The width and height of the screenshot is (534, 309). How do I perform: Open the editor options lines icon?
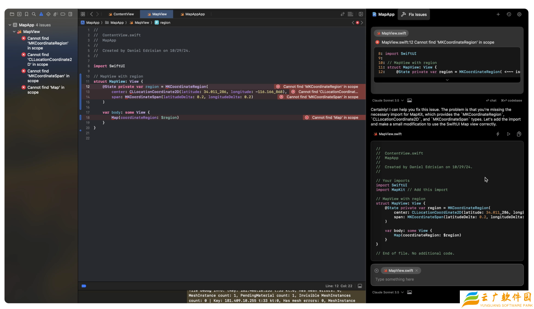point(350,14)
